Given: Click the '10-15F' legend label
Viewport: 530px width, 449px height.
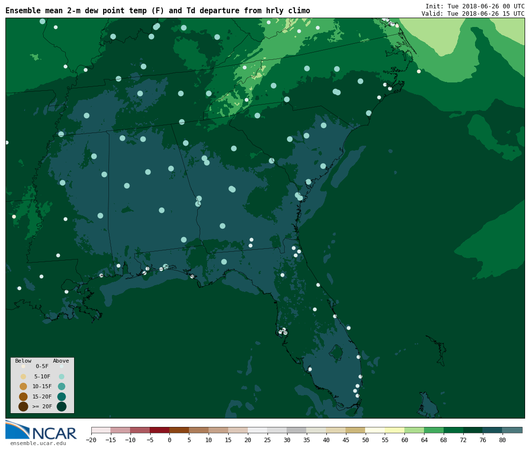Looking at the screenshot, I should click(x=42, y=386).
